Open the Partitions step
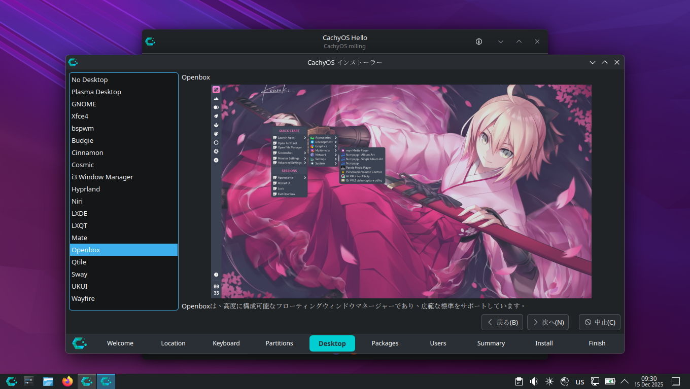 280,343
